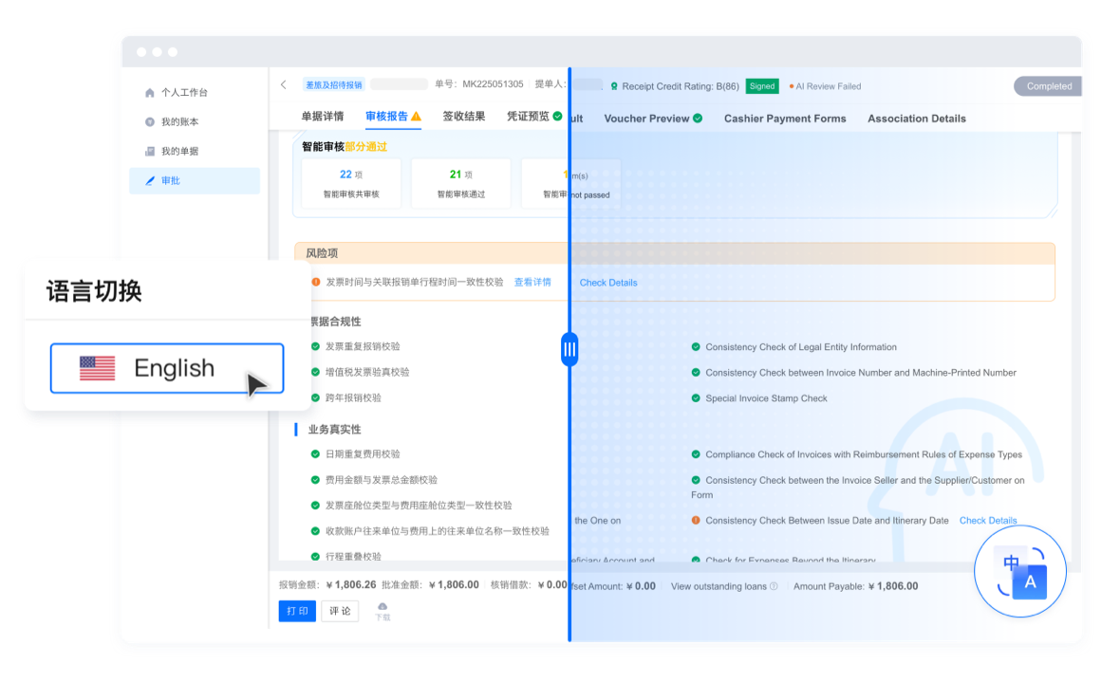Screen dimensions: 1120x683
Task: Click the blue 打印 button
Action: pyautogui.click(x=297, y=611)
